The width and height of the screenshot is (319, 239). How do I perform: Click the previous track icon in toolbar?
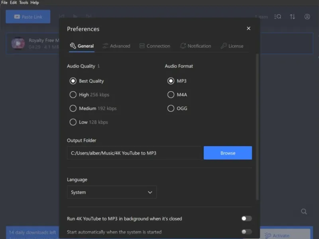(x=61, y=16)
